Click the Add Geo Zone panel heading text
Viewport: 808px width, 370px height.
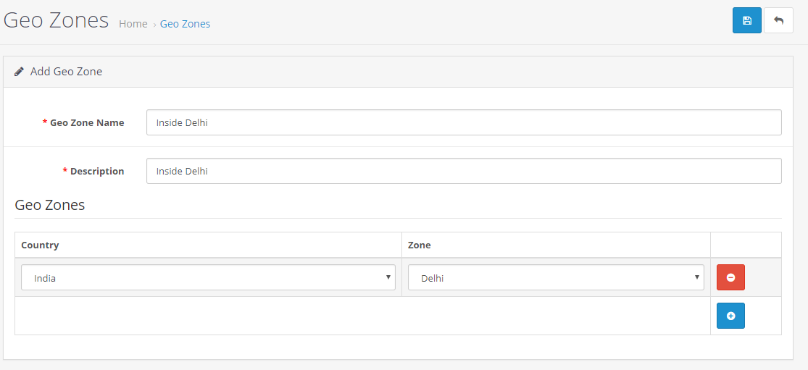[66, 72]
